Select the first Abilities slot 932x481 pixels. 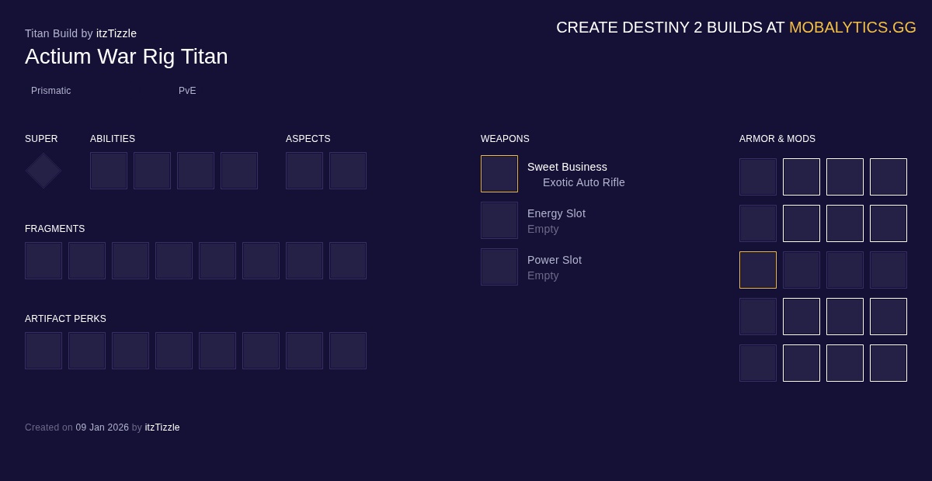pyautogui.click(x=109, y=171)
